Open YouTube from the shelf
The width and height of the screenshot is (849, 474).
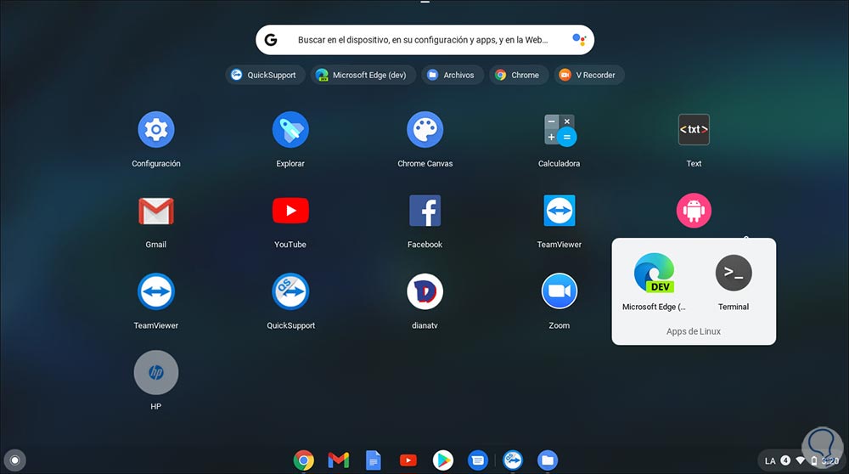[x=408, y=460]
